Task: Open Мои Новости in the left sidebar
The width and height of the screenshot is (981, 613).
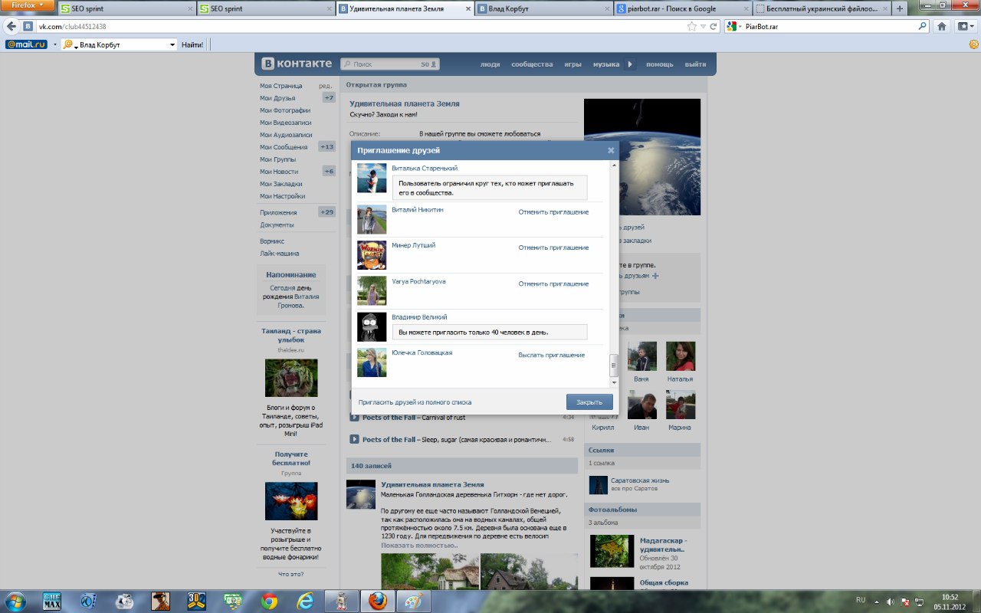Action: coord(279,172)
